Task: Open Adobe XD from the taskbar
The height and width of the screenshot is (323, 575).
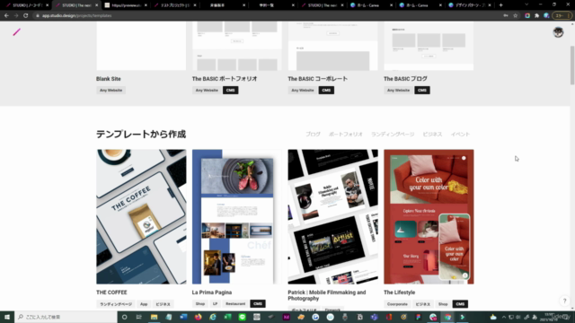Action: pyautogui.click(x=286, y=317)
